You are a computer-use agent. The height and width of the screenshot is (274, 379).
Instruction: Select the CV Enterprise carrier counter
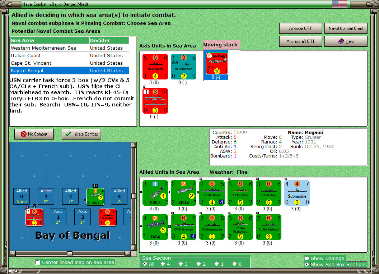[183, 227]
